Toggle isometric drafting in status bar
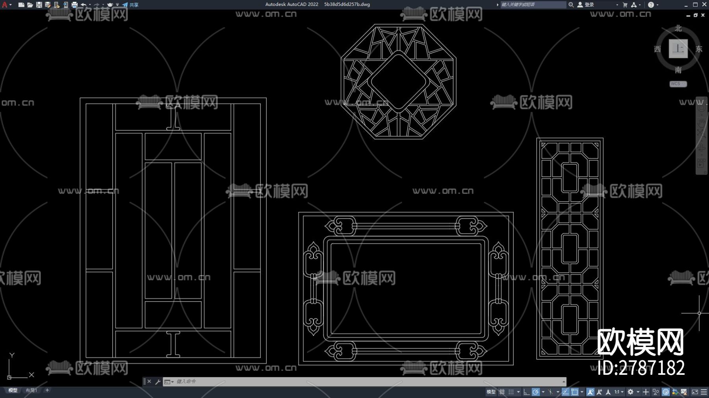The height and width of the screenshot is (398, 709). pos(551,392)
